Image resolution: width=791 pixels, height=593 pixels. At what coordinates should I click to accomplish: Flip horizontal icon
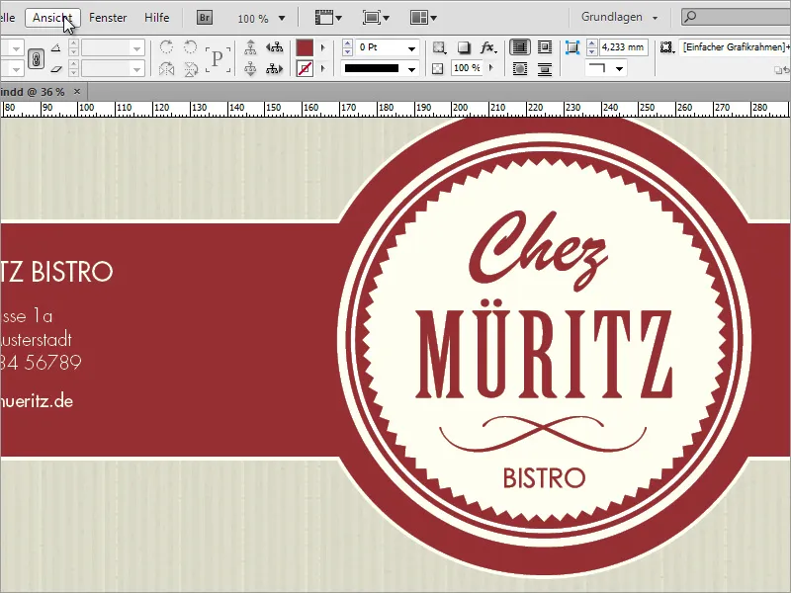(166, 68)
